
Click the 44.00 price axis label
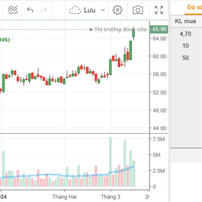159,128
